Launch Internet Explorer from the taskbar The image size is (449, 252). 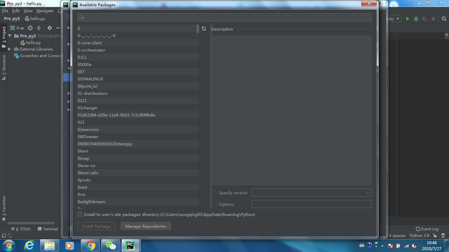pyautogui.click(x=29, y=245)
